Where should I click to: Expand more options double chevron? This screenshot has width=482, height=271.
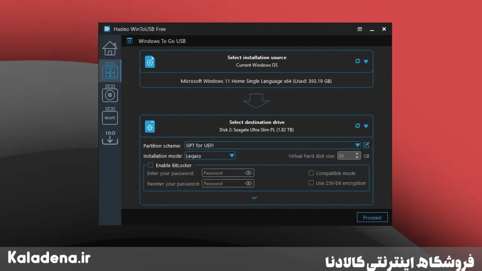click(x=254, y=198)
